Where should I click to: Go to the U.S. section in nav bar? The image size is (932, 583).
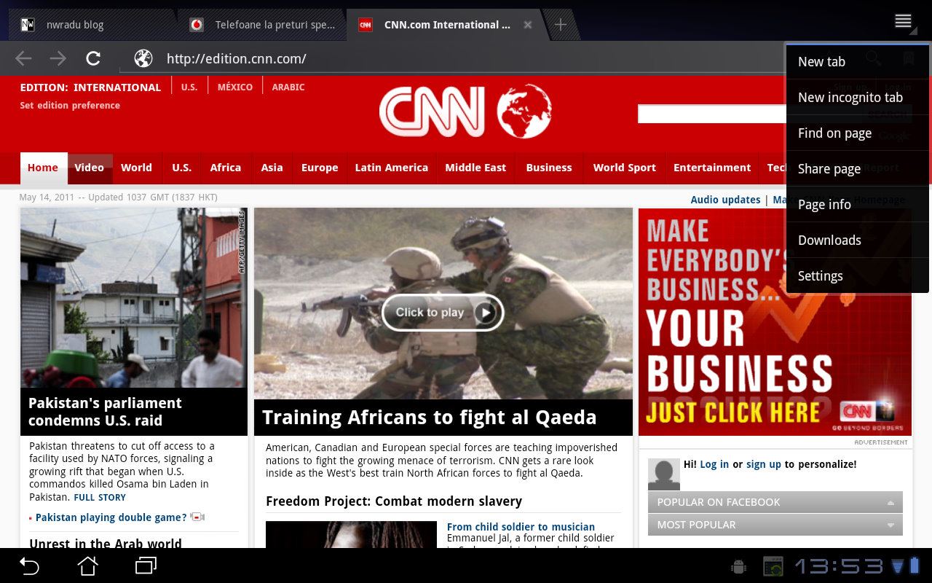tap(182, 168)
